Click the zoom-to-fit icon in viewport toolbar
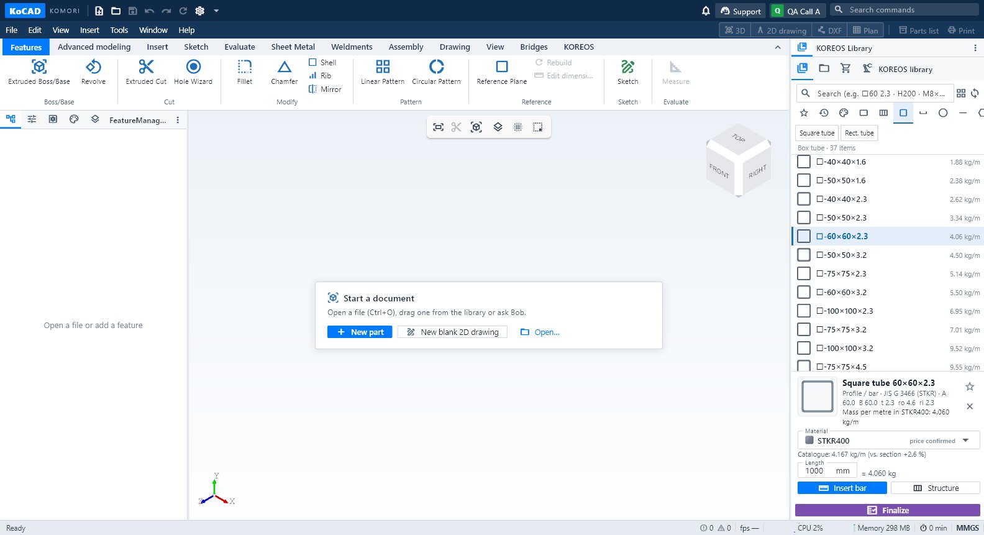984x535 pixels. [x=439, y=127]
